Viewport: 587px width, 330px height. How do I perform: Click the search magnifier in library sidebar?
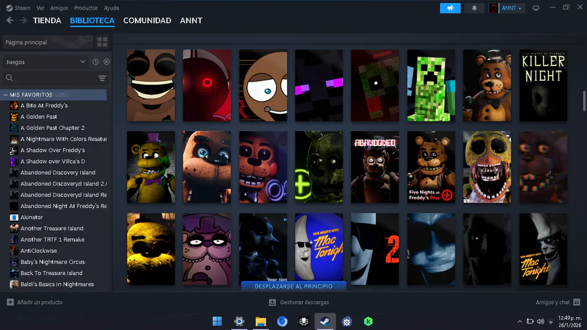coord(9,78)
